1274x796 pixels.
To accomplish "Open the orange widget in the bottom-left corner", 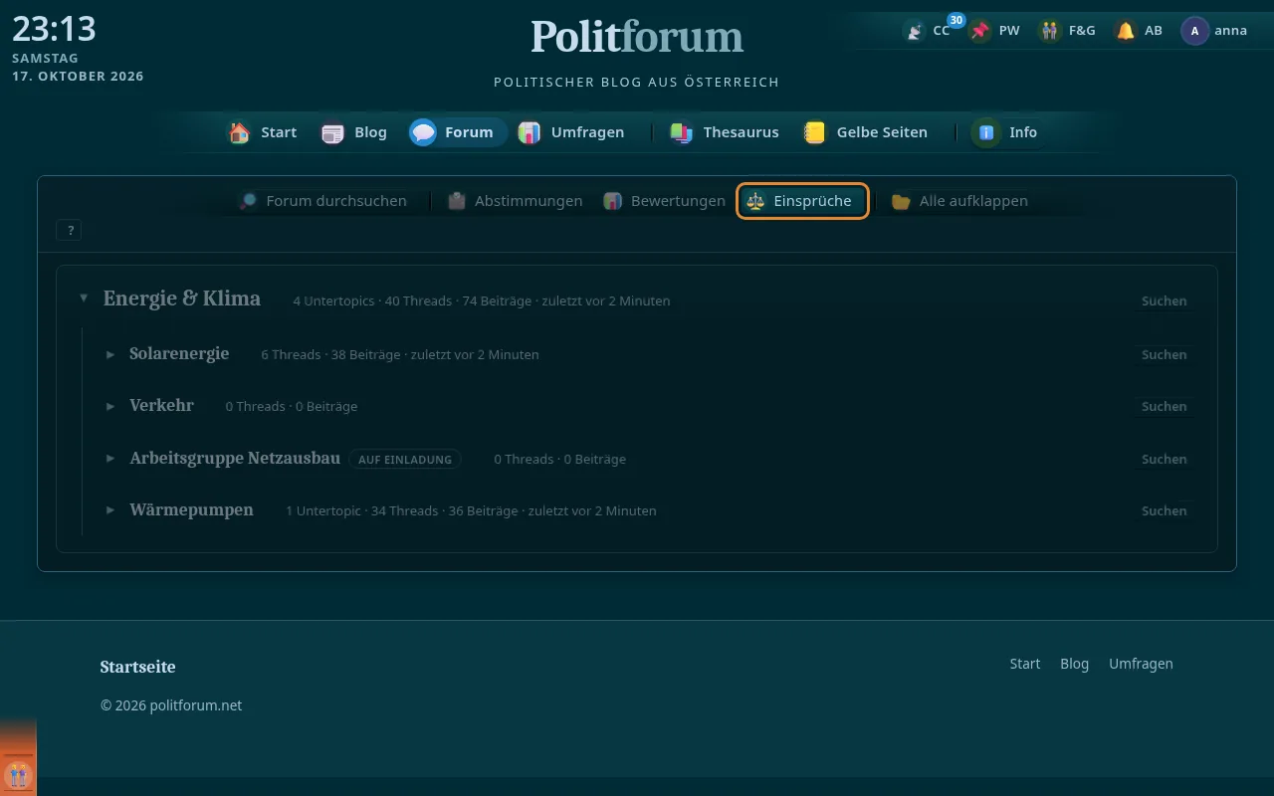I will 18,773.
